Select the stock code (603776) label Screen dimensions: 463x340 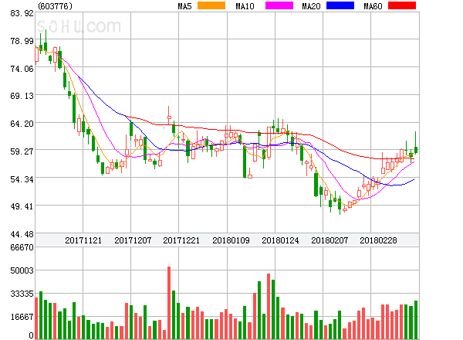56,6
